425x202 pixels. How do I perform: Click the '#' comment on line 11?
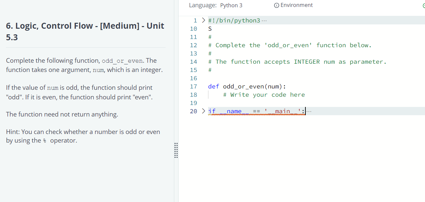point(210,37)
